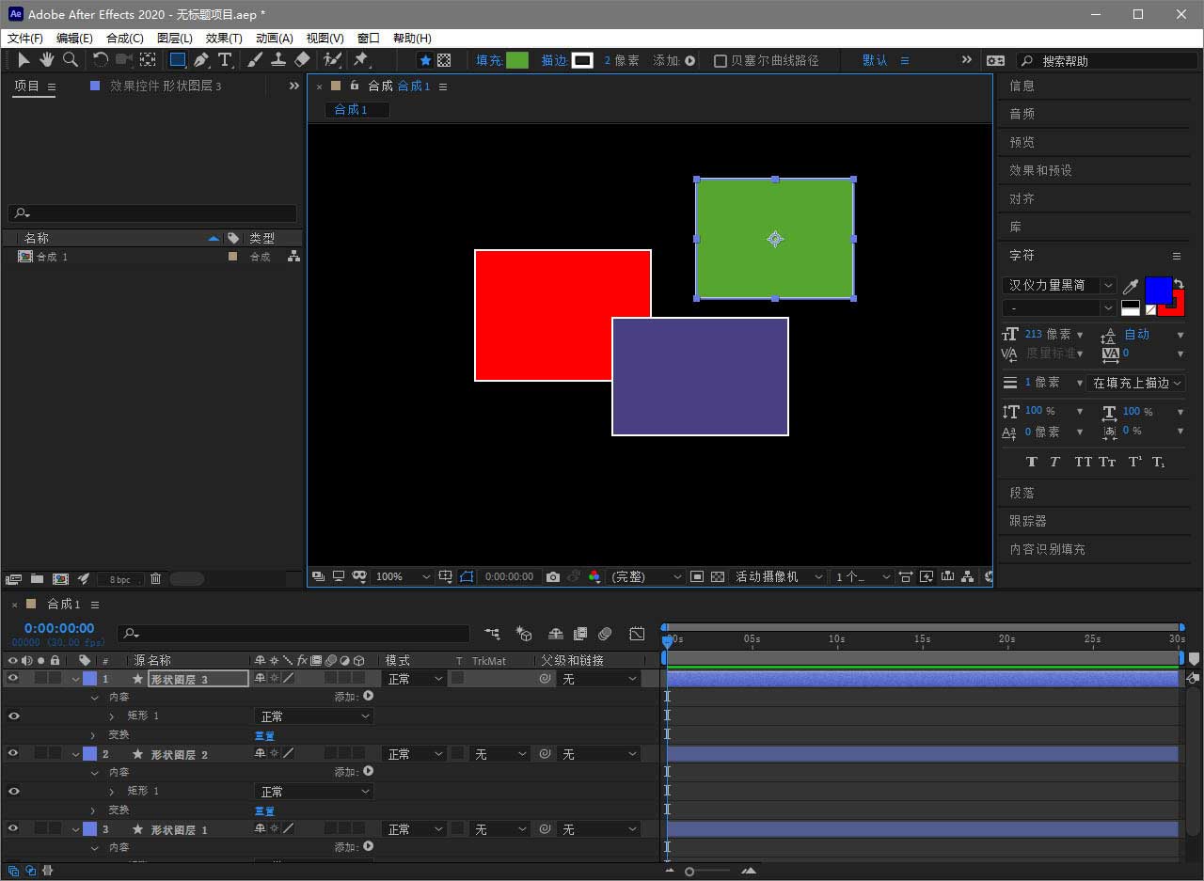Select the Horizontal Type tool
1204x881 pixels.
tap(225, 60)
